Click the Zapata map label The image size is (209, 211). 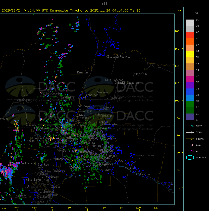[56, 187]
